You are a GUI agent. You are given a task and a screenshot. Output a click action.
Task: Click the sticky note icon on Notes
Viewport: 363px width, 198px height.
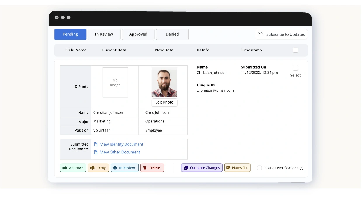point(228,168)
